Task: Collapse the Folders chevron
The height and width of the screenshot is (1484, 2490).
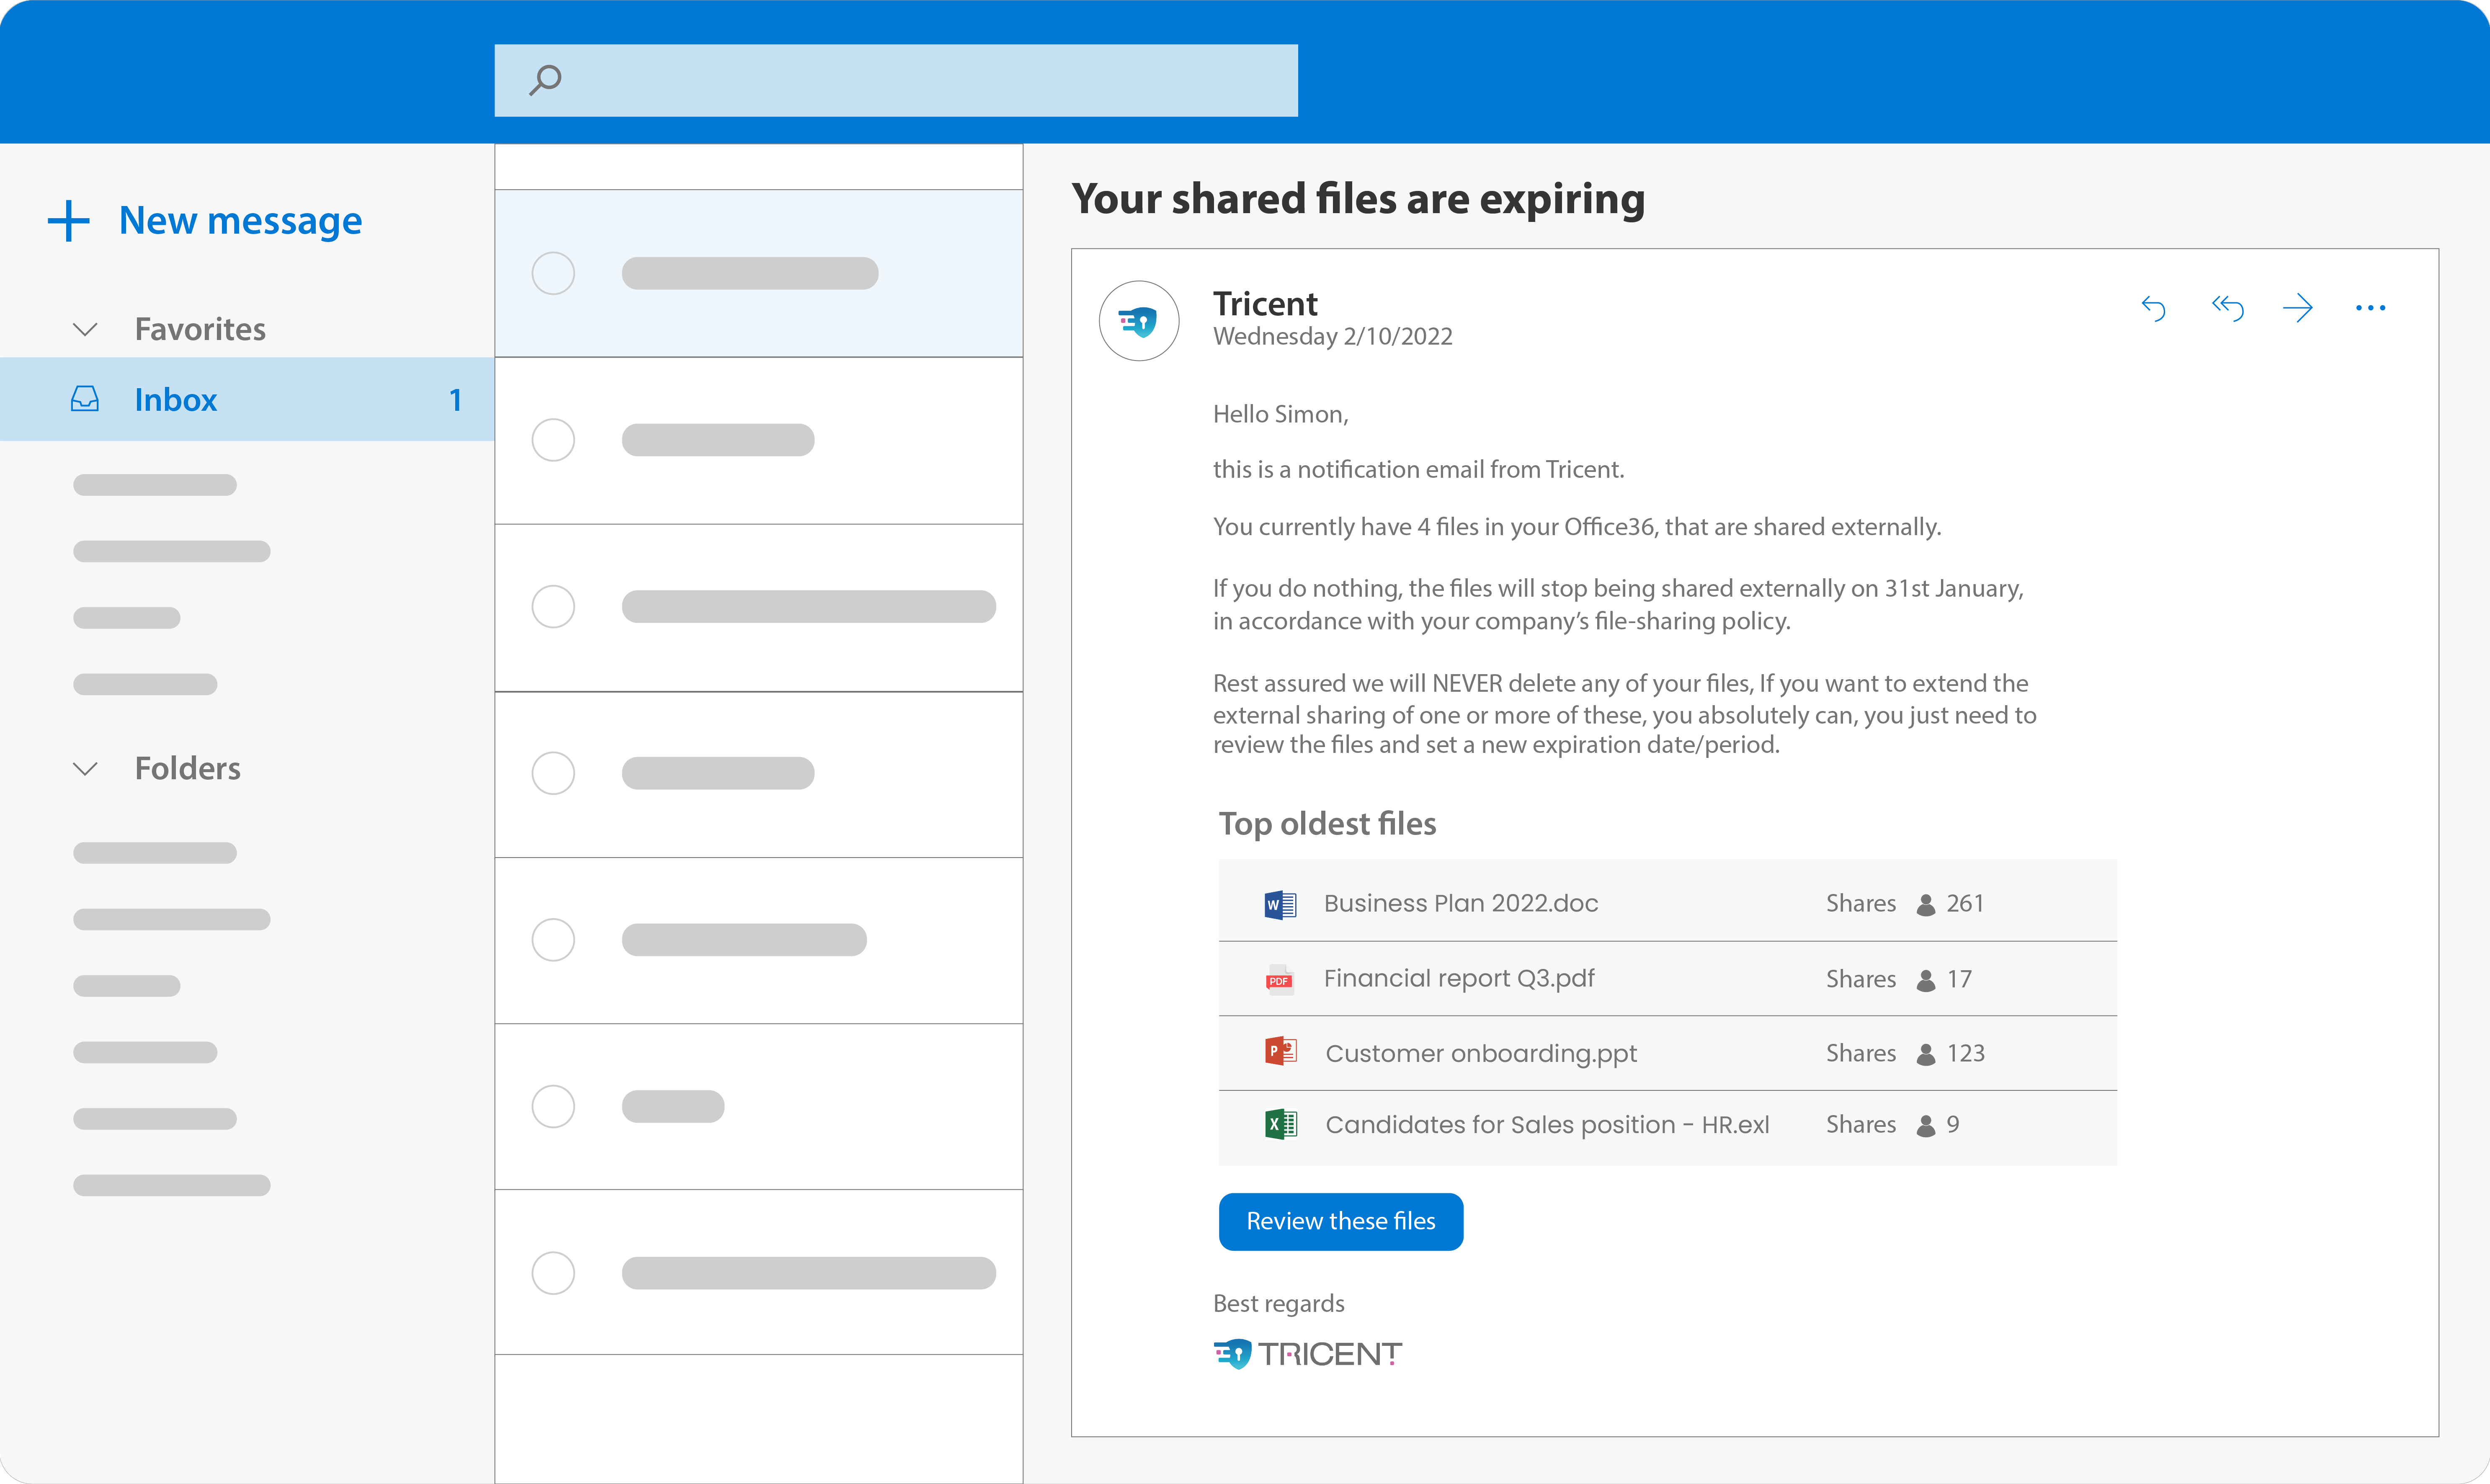Action: pyautogui.click(x=86, y=769)
